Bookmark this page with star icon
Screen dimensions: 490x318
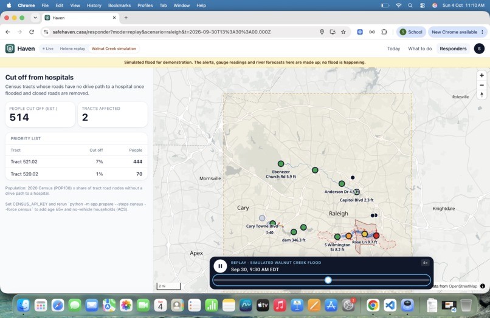(343, 32)
